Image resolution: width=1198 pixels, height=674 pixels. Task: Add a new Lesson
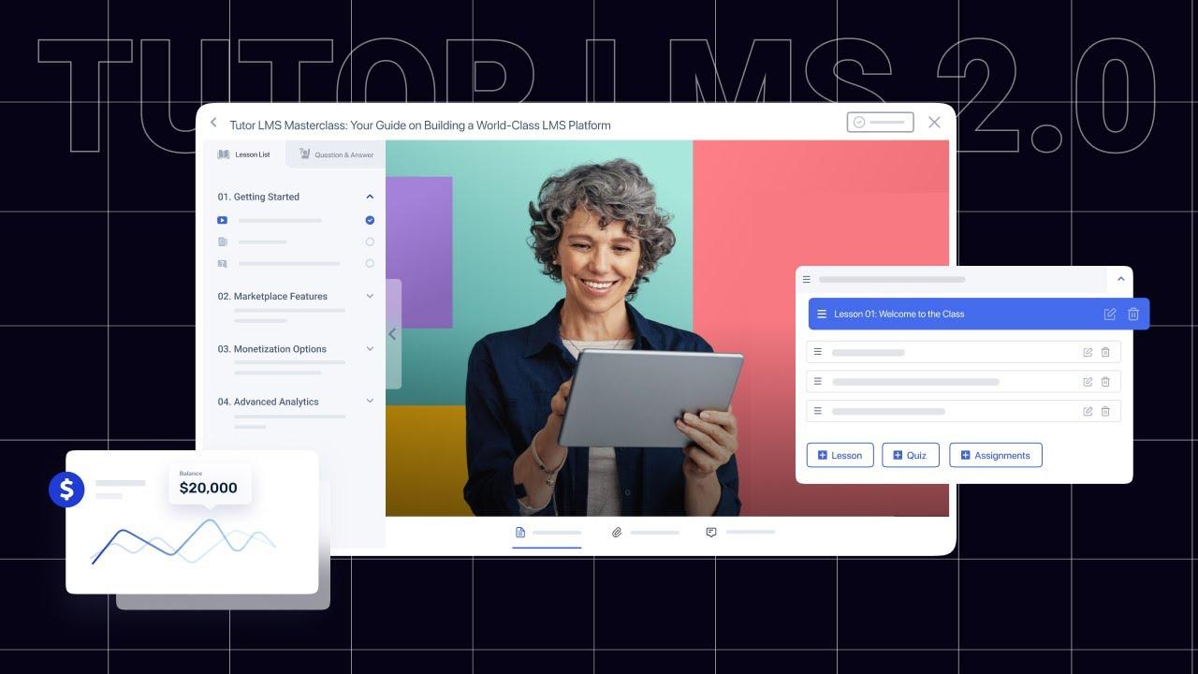840,455
